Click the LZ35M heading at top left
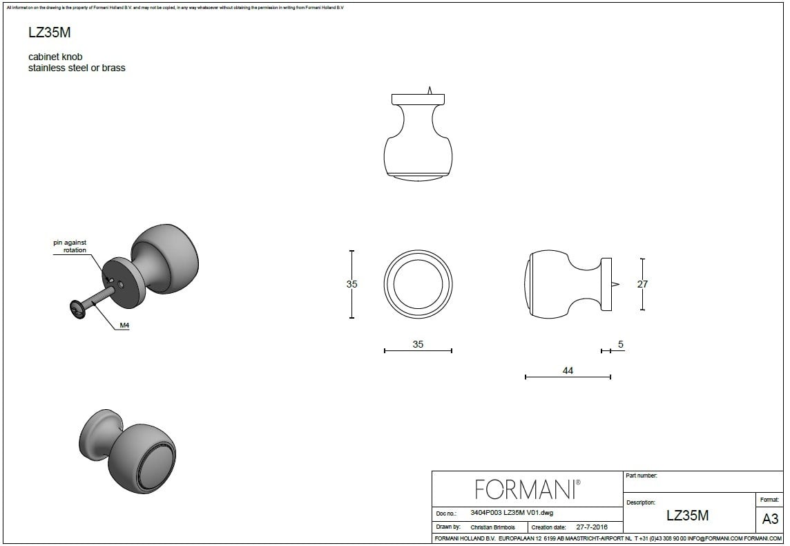The image size is (790, 546). tap(48, 32)
